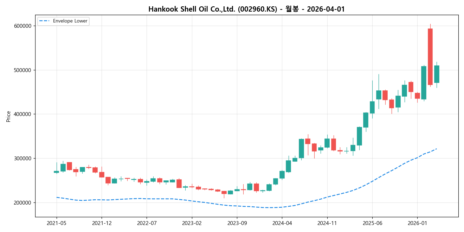Click the 2021-12 x-axis label

tap(102, 223)
